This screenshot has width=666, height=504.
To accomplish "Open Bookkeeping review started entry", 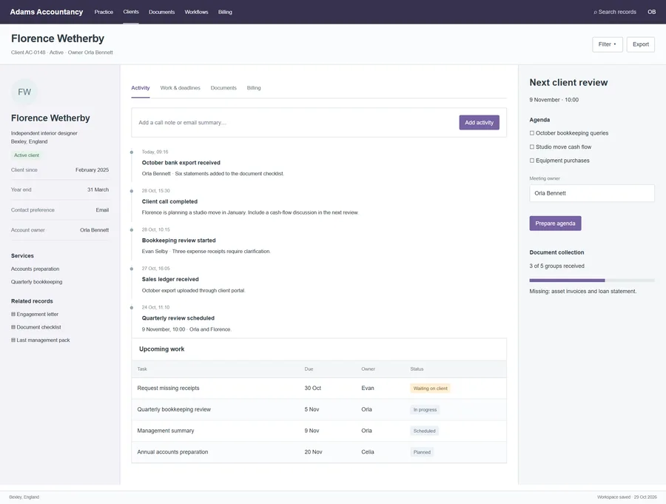I will click(x=179, y=241).
